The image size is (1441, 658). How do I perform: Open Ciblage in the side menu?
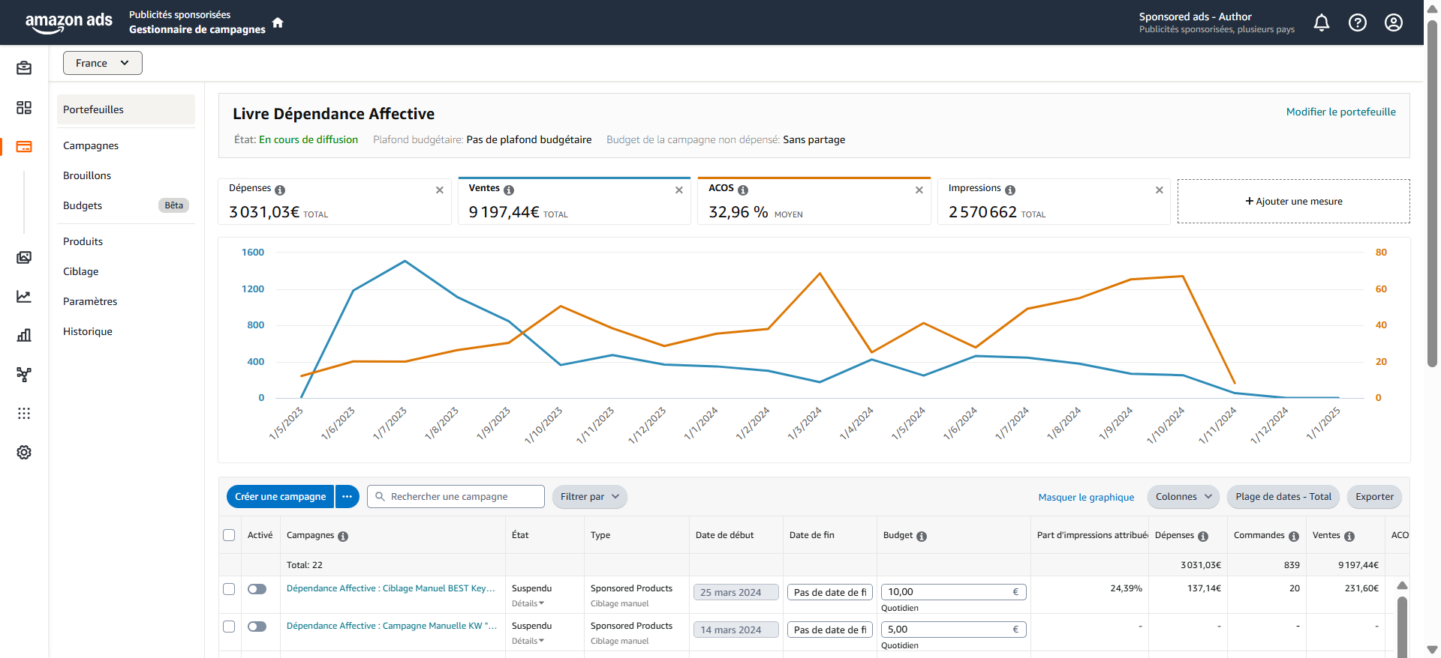(x=81, y=271)
